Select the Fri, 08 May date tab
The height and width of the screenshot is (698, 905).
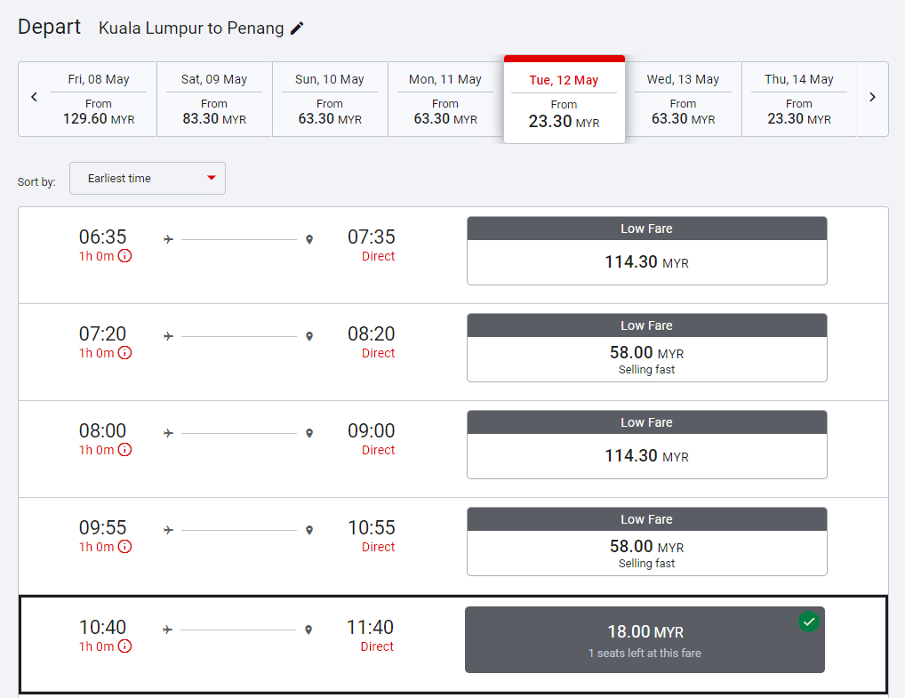point(99,99)
